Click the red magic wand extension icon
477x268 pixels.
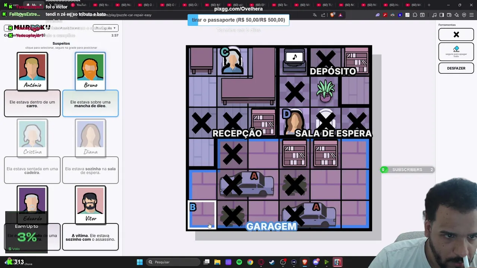(x=385, y=15)
